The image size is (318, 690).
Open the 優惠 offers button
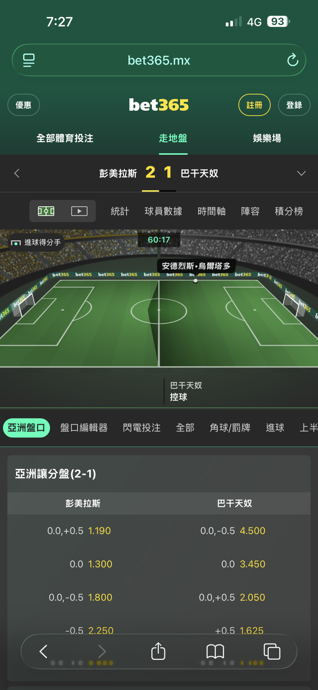coord(24,105)
